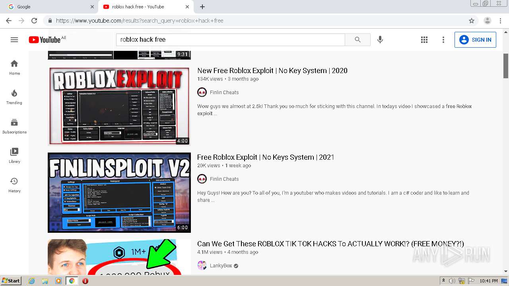Open Finlin Cheats channel under 2021 video
The width and height of the screenshot is (509, 286).
pos(224,179)
